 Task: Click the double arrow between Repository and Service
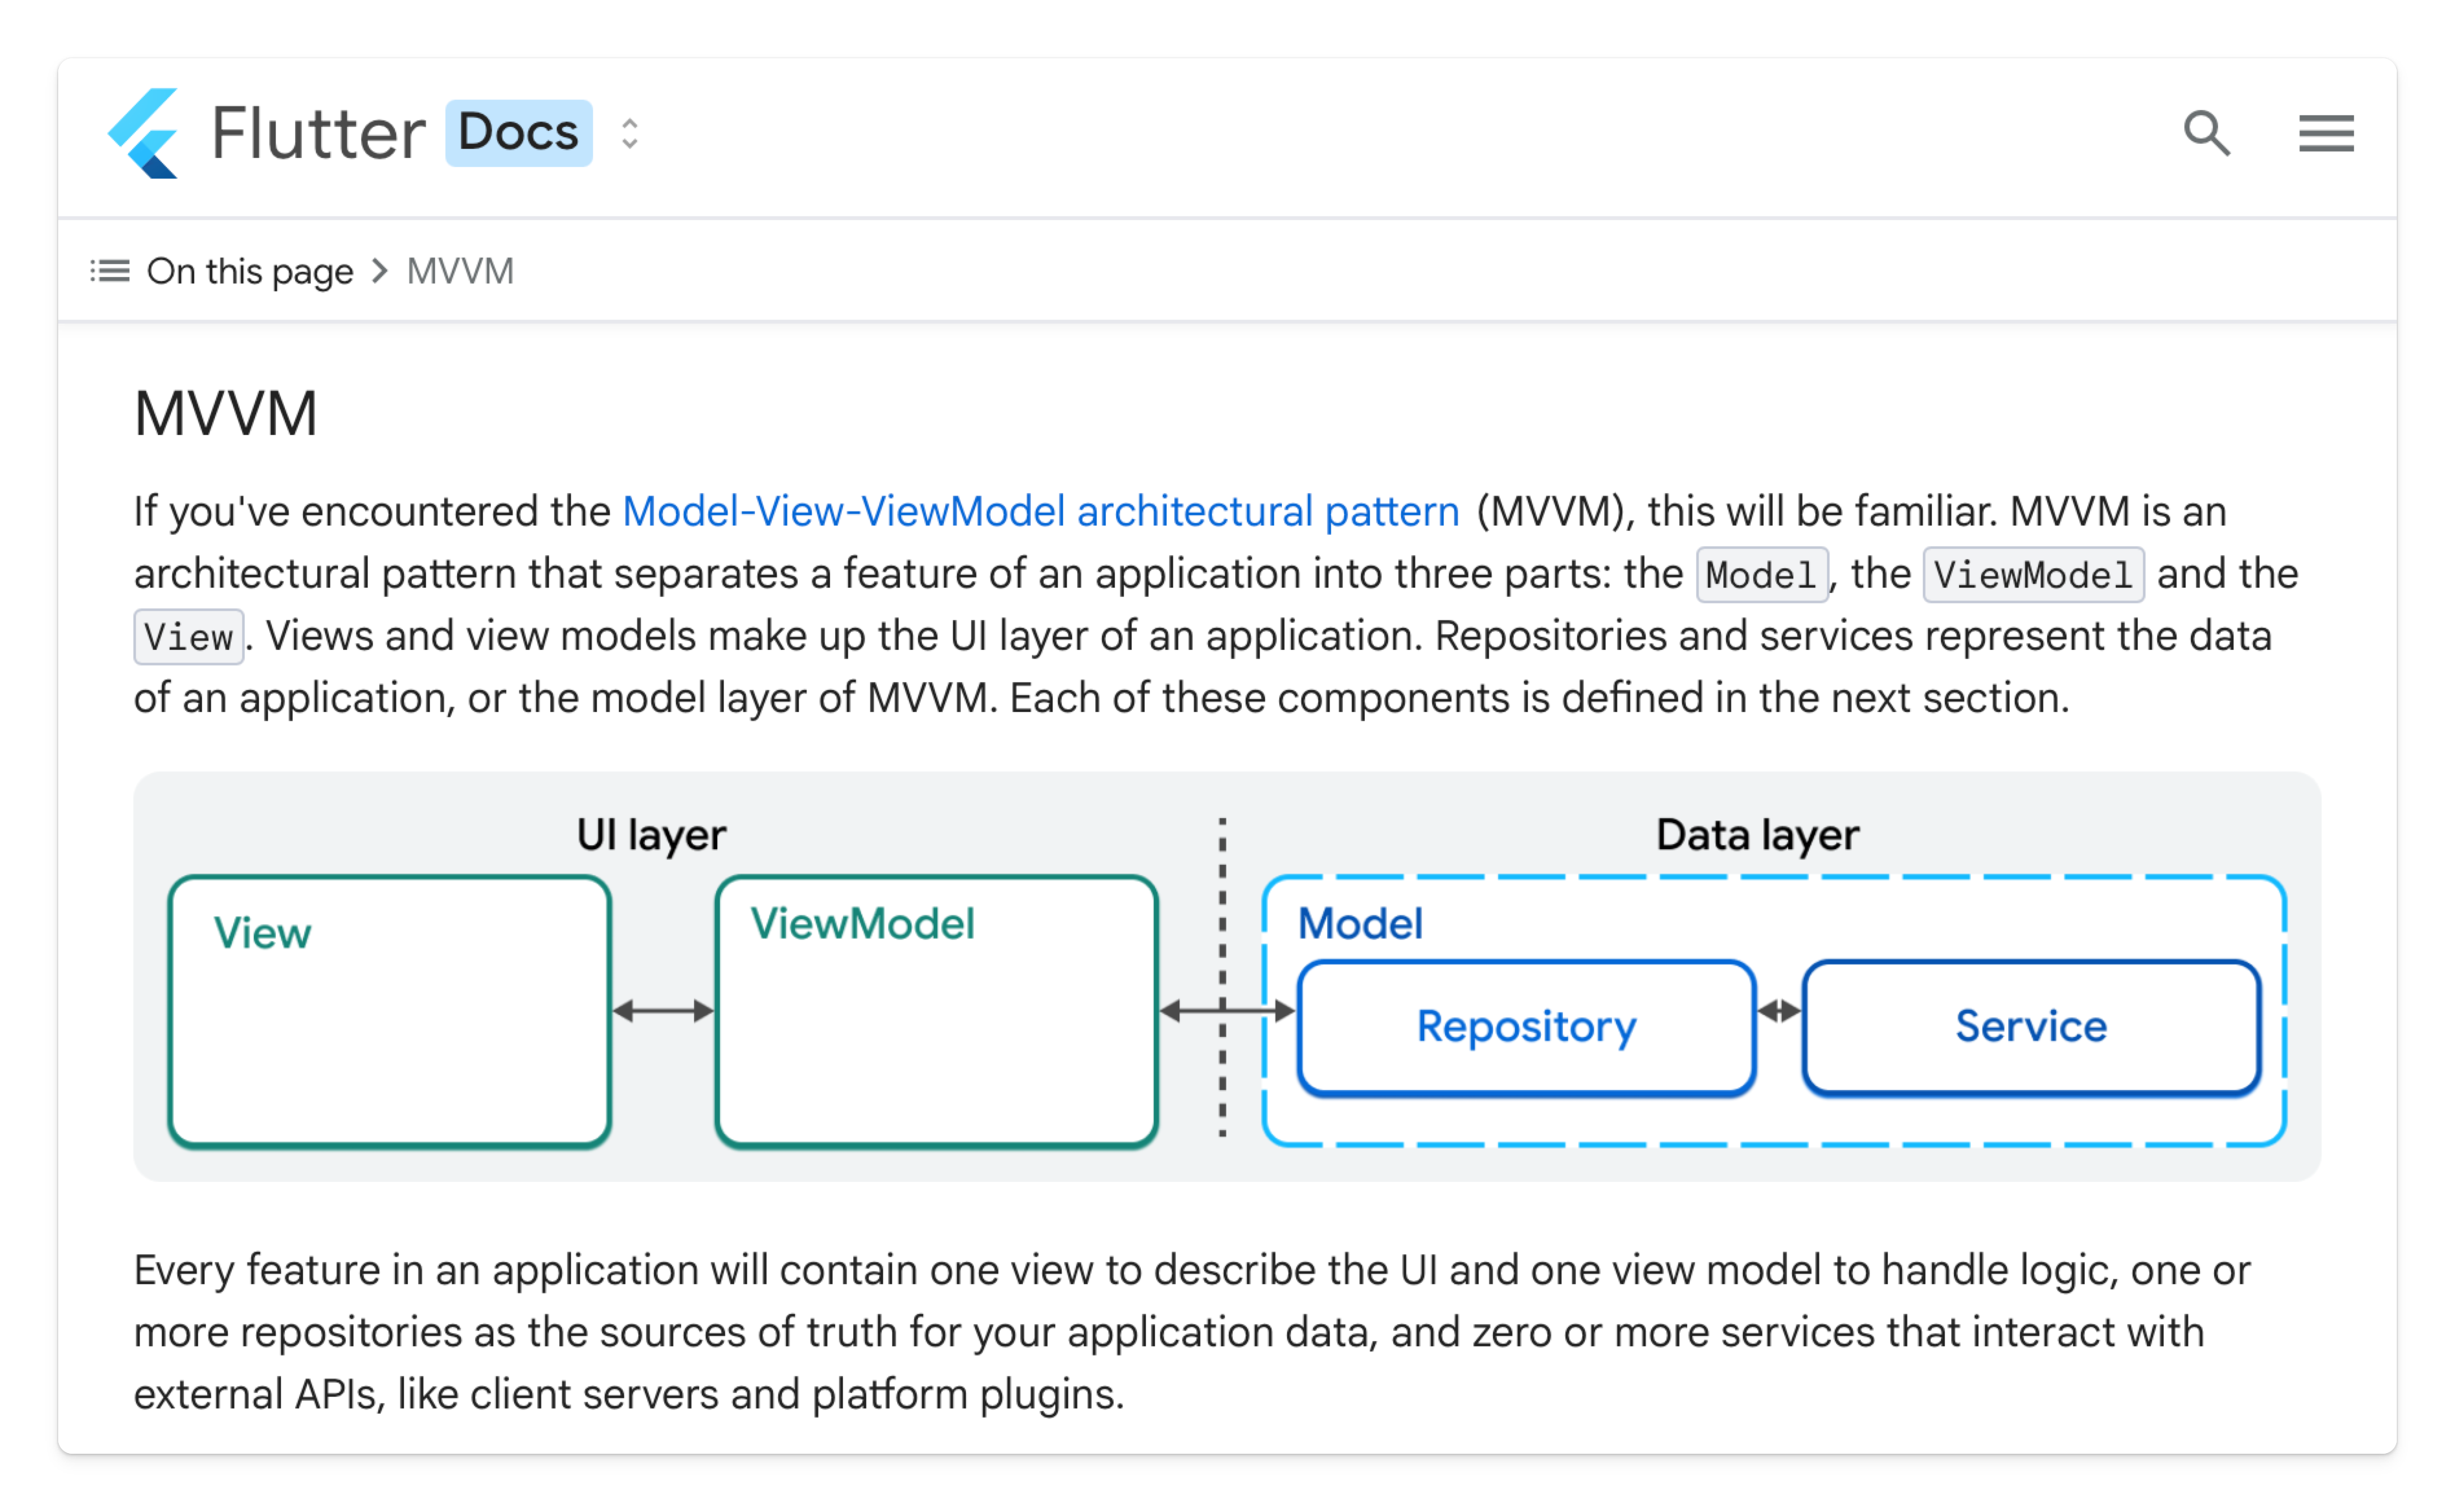(1779, 1012)
